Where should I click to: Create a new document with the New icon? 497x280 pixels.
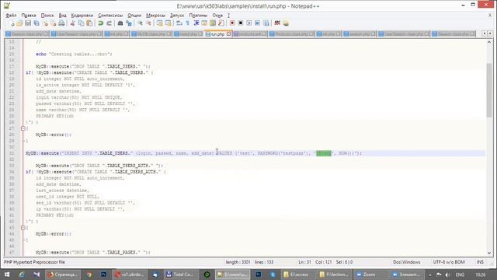click(12, 23)
